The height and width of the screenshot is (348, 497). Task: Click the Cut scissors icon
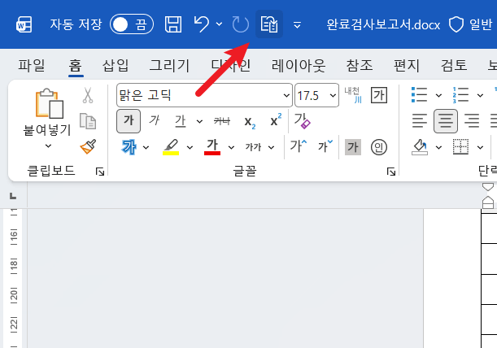pos(88,95)
